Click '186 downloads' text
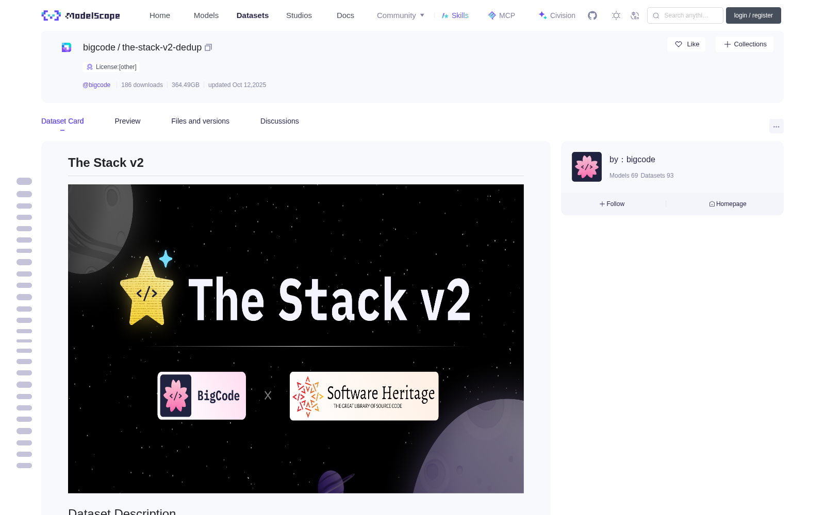The height and width of the screenshot is (515, 825). coord(142,85)
